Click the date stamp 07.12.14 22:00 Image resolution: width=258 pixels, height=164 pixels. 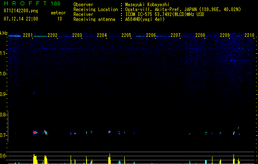pyautogui.click(x=21, y=19)
